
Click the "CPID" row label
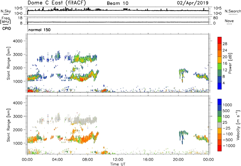(7, 28)
